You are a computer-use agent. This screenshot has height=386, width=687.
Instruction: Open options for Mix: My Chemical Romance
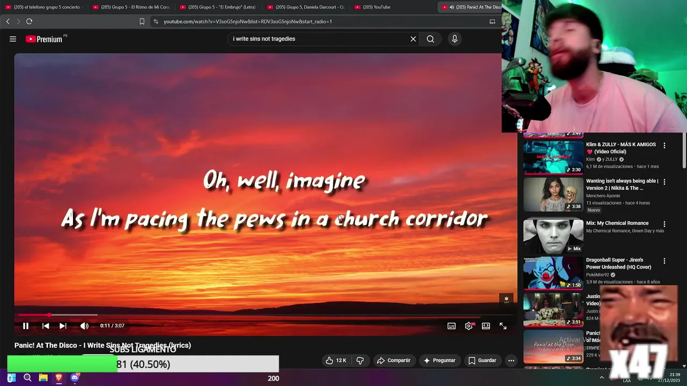pos(664,224)
